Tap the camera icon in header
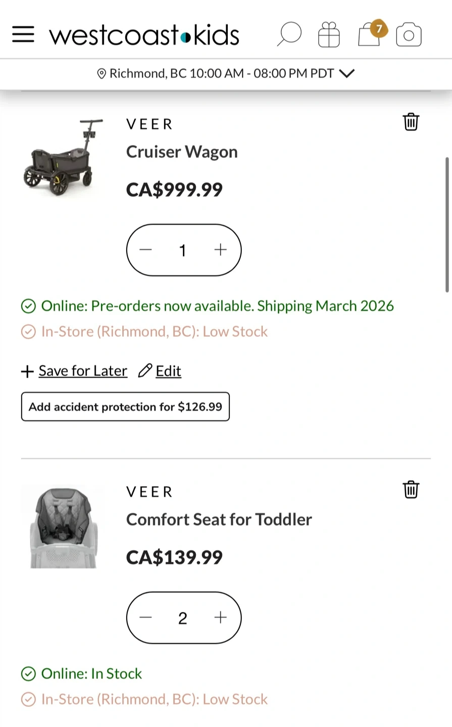This screenshot has height=727, width=452. [x=409, y=35]
